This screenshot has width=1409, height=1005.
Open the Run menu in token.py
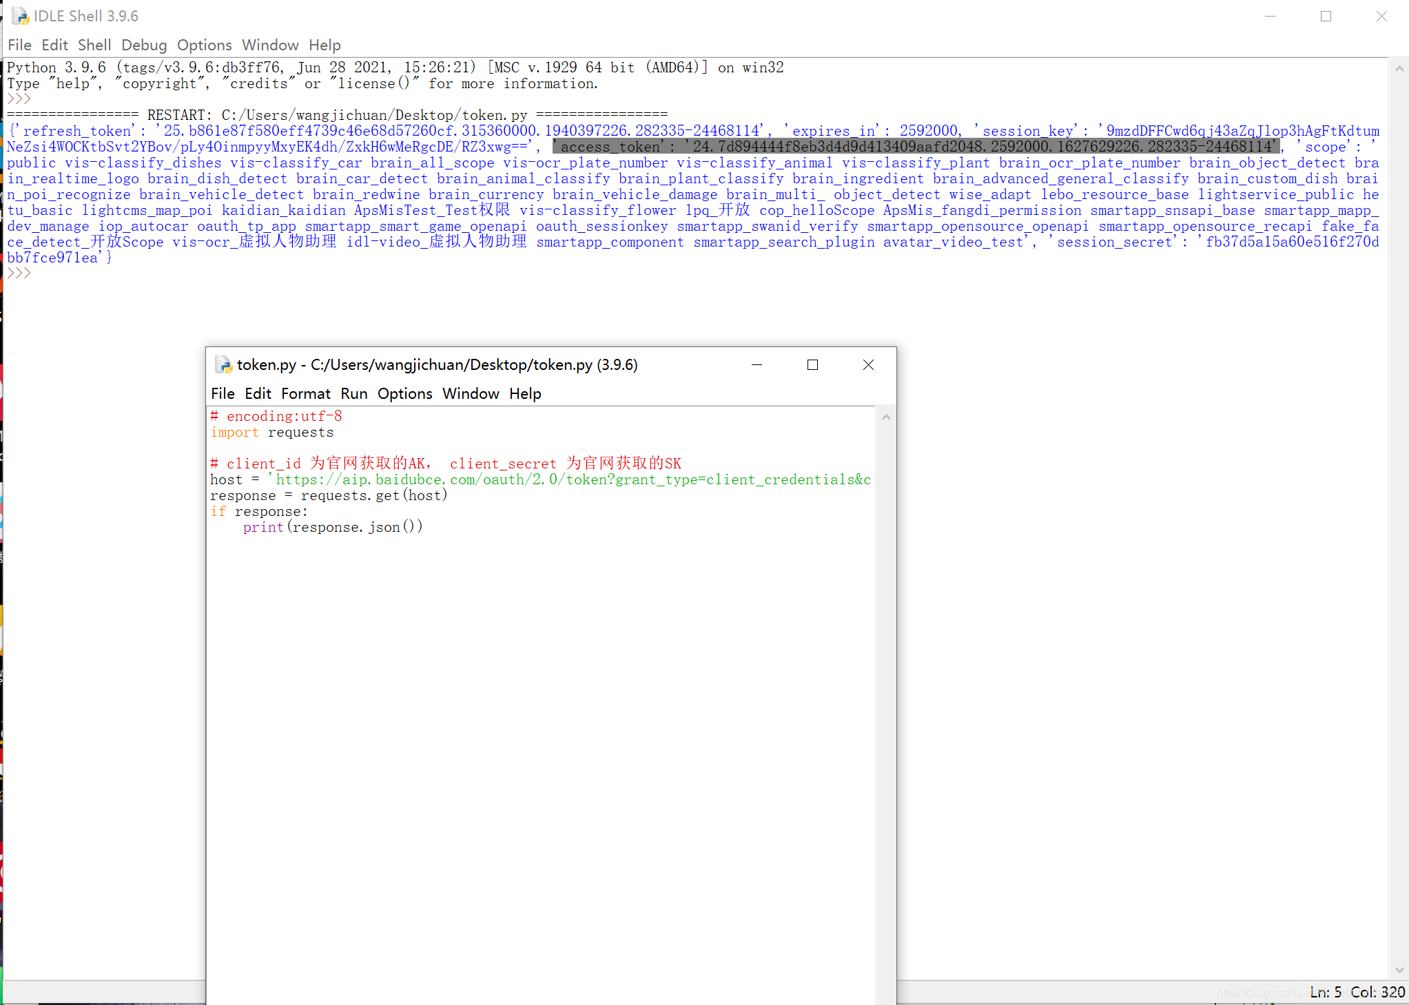[x=353, y=393]
